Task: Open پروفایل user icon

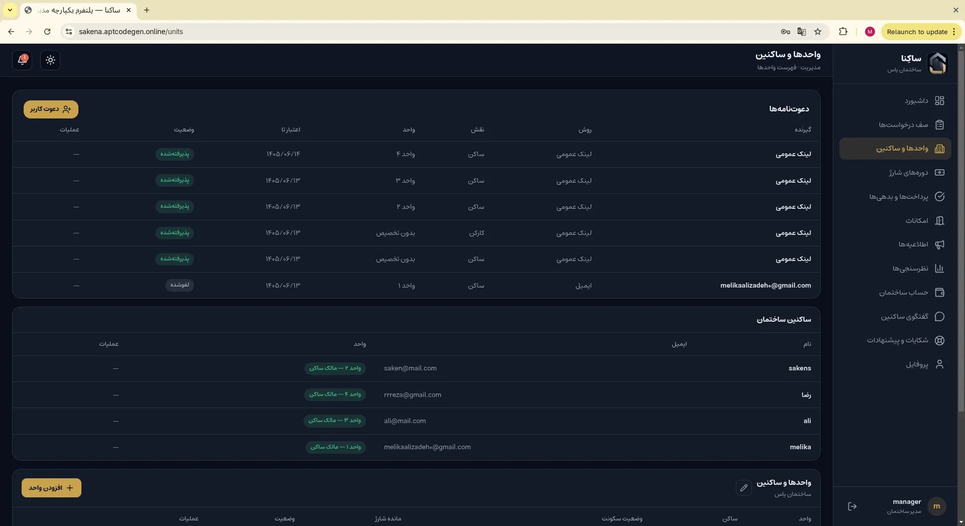Action: tap(939, 364)
